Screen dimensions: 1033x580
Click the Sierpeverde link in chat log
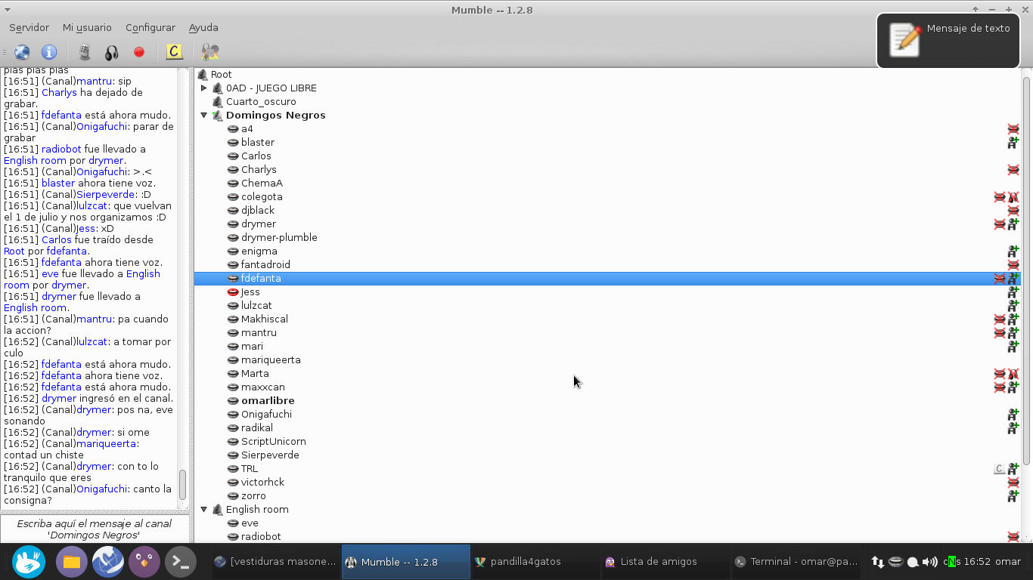(x=104, y=194)
